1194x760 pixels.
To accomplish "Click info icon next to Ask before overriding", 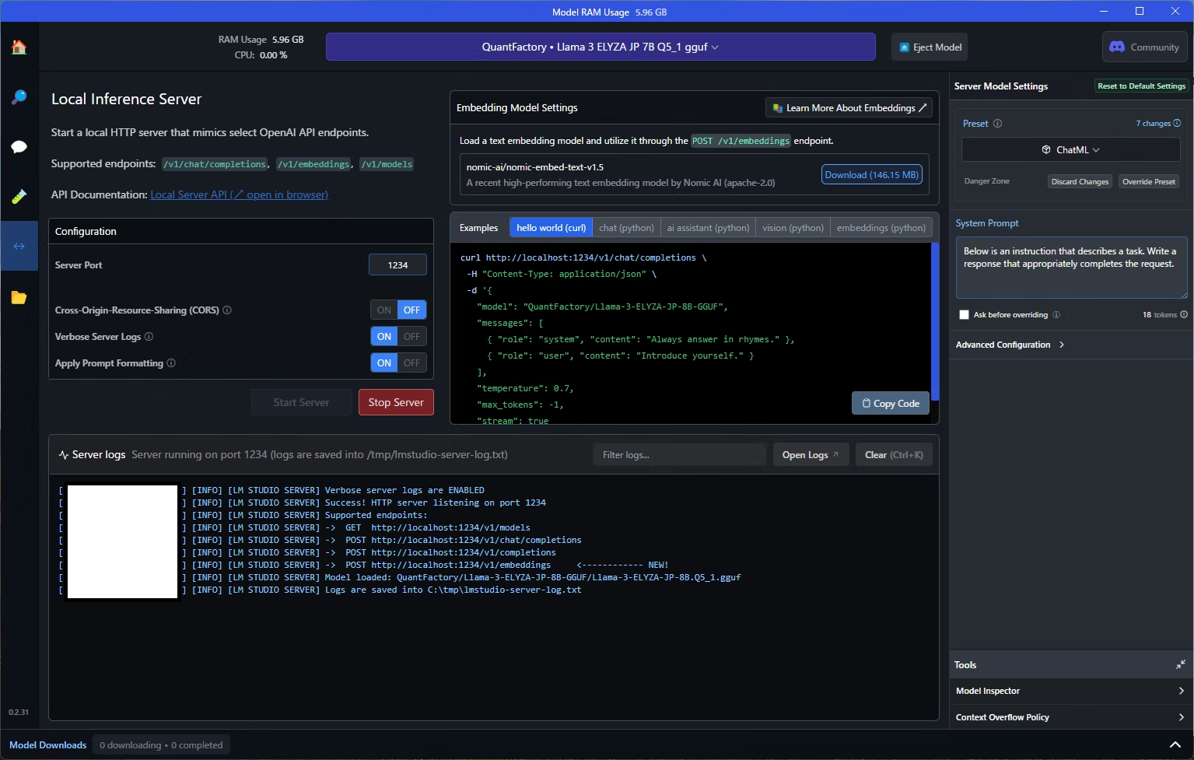I will coord(1056,315).
